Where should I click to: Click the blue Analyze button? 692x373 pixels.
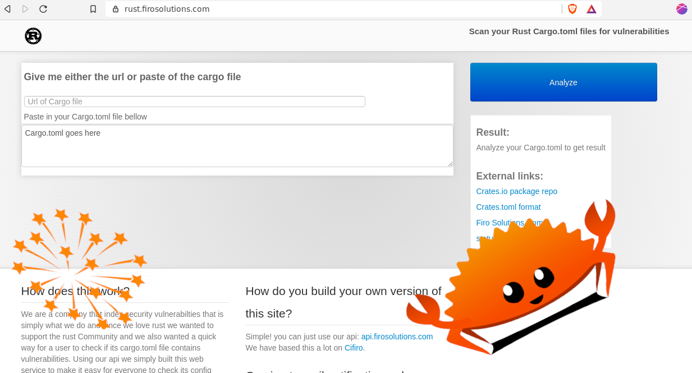tap(563, 82)
